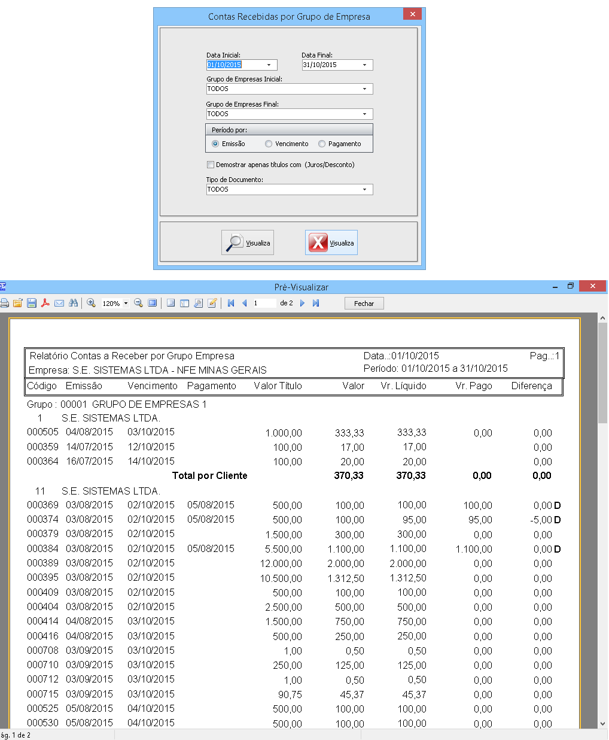Enable the Juros/Desconto titles checkbox
Image resolution: width=609 pixels, height=740 pixels.
(210, 165)
